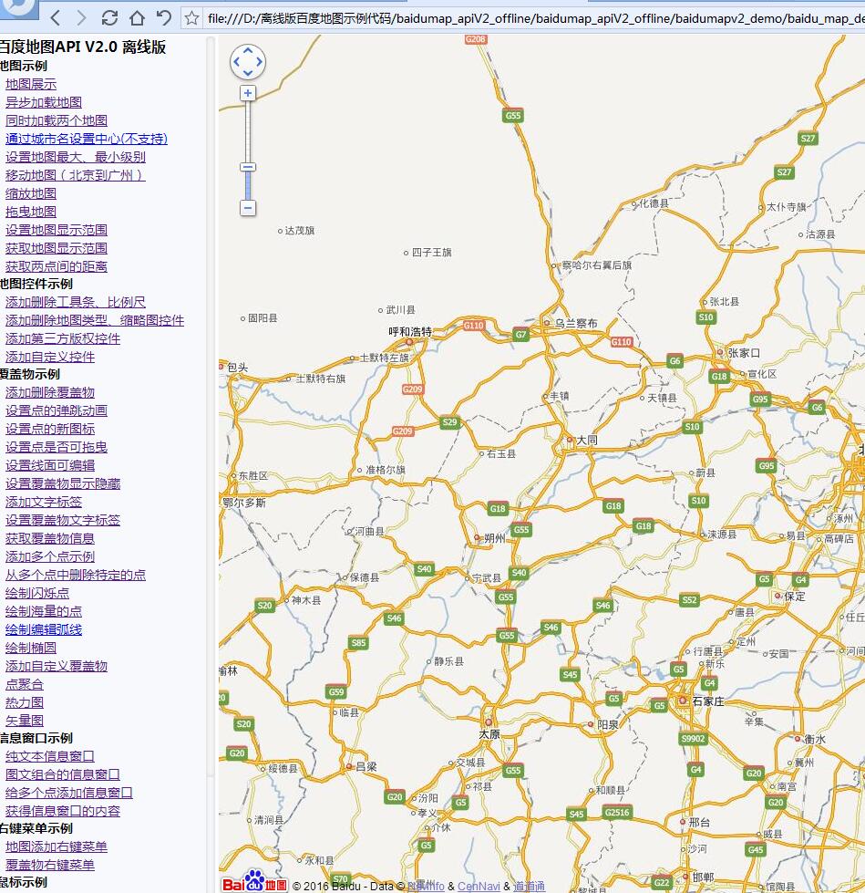Image resolution: width=865 pixels, height=893 pixels.
Task: Pan map right with navigation arrow
Action: [x=258, y=63]
